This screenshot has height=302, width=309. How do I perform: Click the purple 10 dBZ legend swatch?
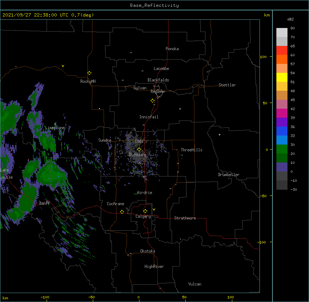coord(282,167)
